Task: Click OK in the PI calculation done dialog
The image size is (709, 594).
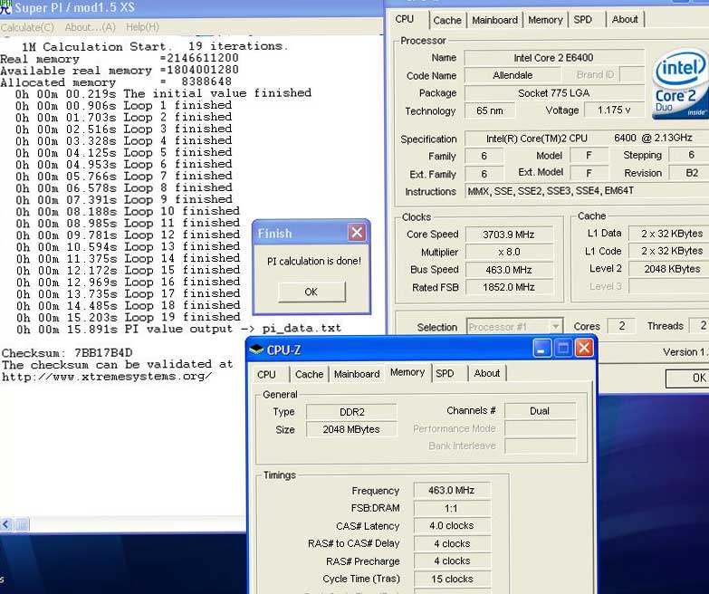Action: point(311,292)
